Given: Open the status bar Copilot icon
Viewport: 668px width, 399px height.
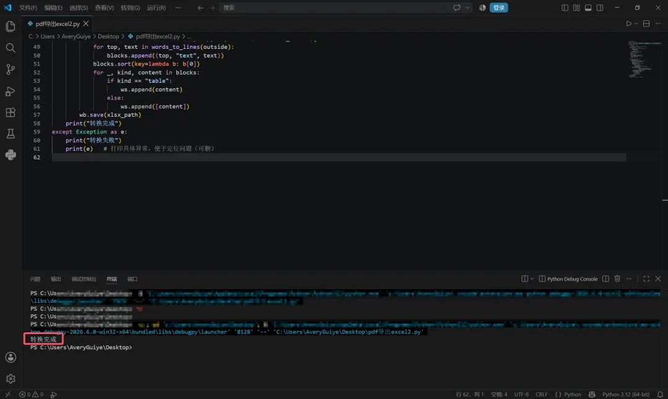Looking at the screenshot, I should (592, 395).
